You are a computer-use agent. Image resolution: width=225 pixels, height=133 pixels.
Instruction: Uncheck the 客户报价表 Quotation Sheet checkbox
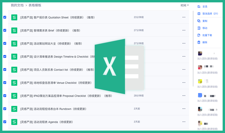point(5,17)
